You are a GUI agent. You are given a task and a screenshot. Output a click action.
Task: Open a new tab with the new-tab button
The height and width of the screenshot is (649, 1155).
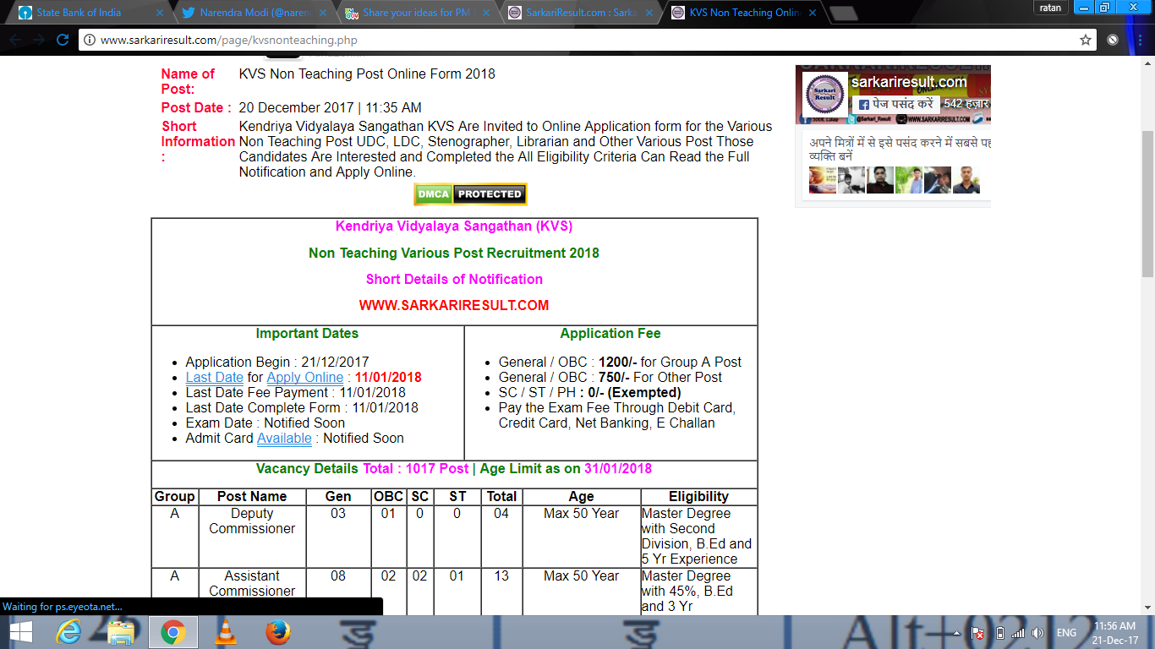[843, 13]
